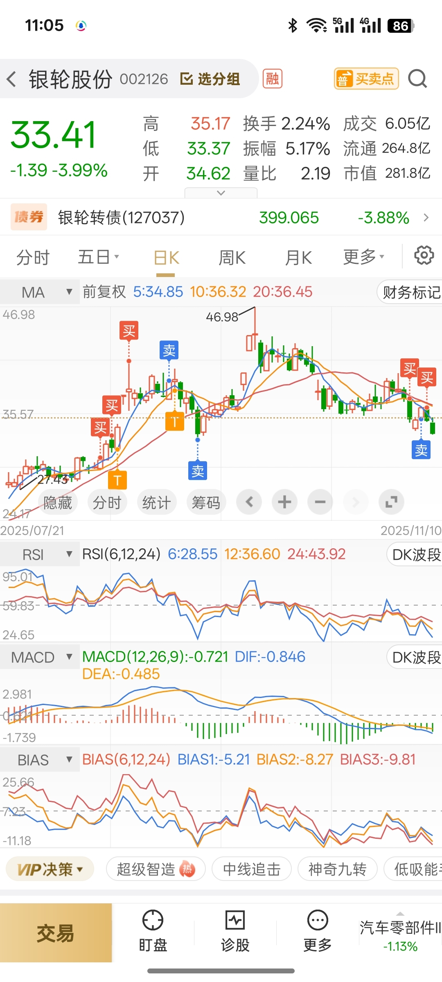Select the 日K tab
442x982 pixels.
point(167,258)
